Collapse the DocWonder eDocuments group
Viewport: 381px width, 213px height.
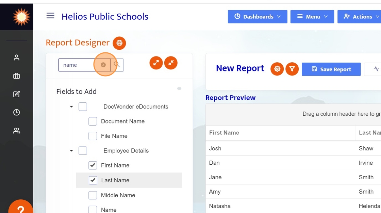tap(71, 107)
